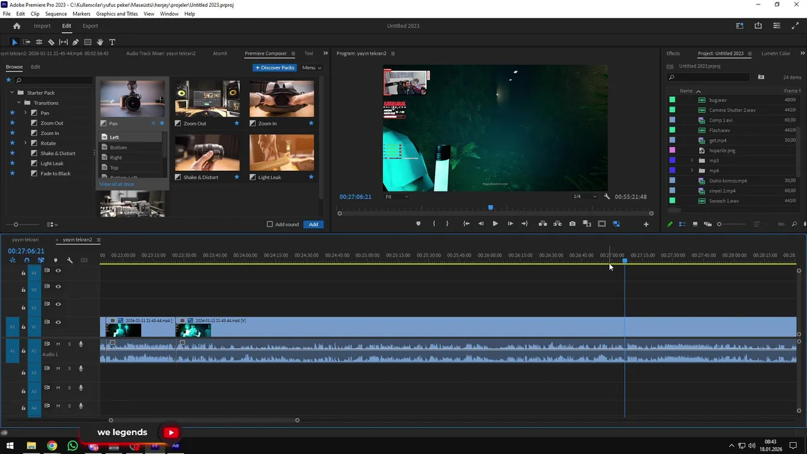The height and width of the screenshot is (454, 807).
Task: Click Export Frame camera icon
Action: 572,224
